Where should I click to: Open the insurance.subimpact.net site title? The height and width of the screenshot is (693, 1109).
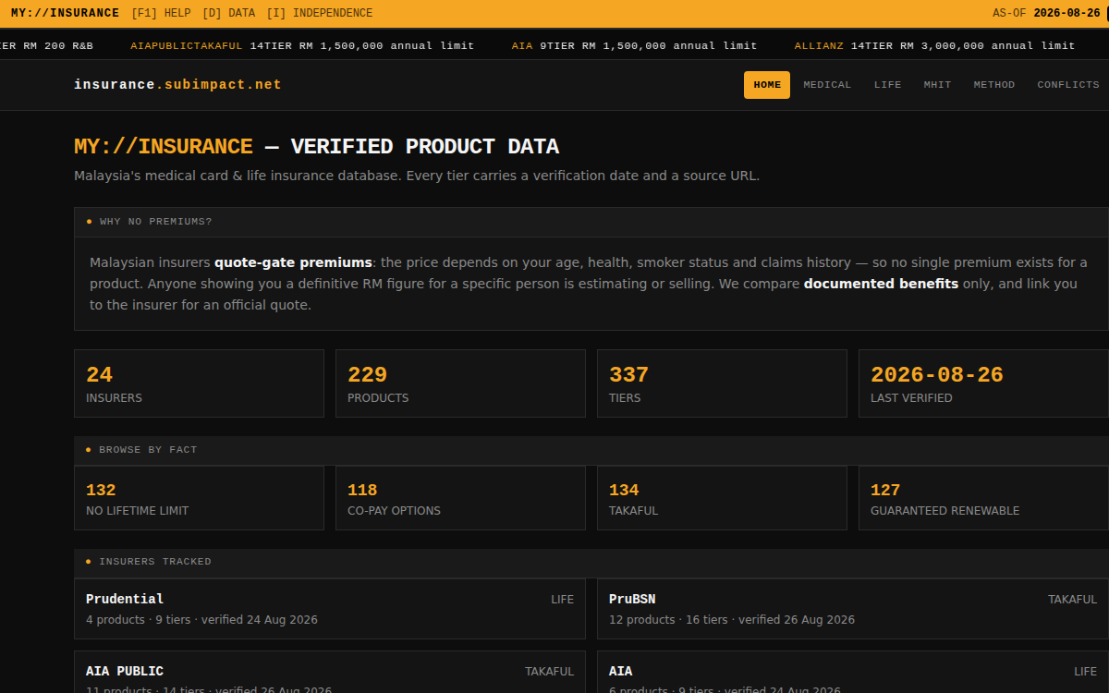(x=177, y=85)
